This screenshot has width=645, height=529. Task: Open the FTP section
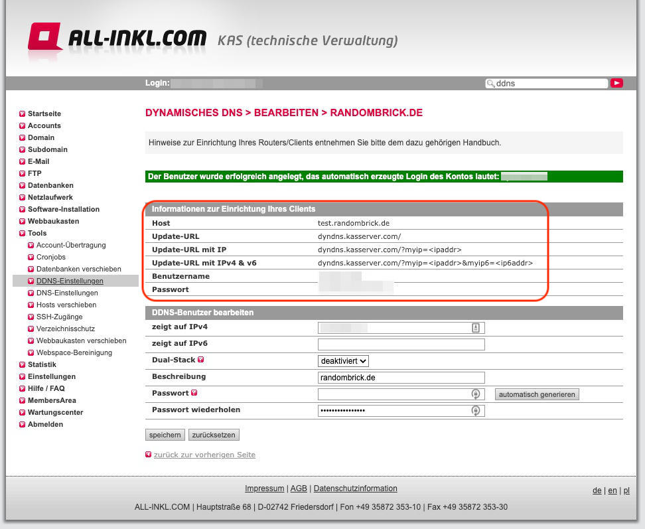35,173
